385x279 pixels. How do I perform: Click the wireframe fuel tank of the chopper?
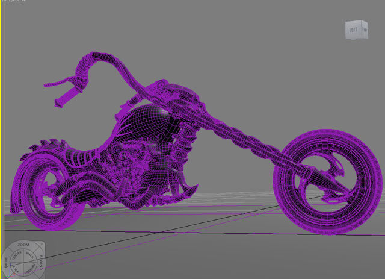145,122
